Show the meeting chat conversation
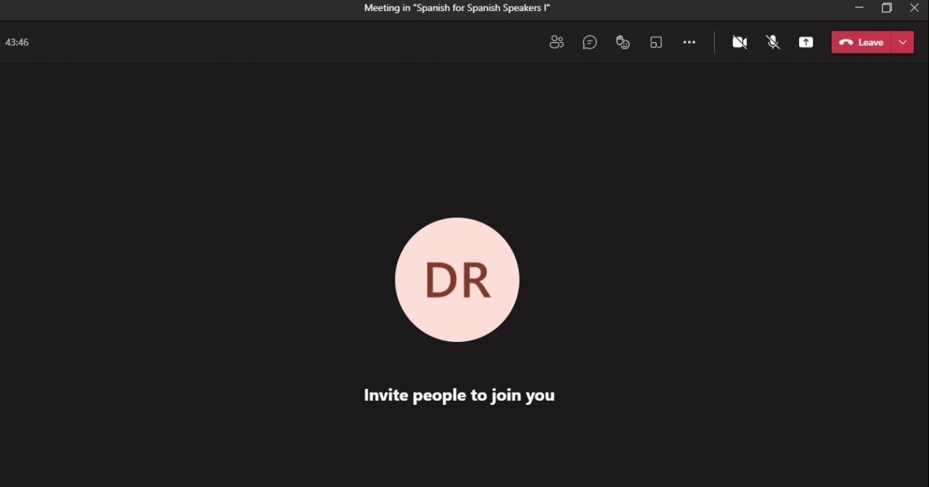 pos(589,42)
